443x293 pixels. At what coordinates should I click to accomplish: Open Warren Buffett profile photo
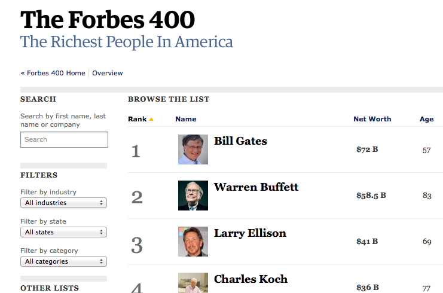[x=193, y=196]
